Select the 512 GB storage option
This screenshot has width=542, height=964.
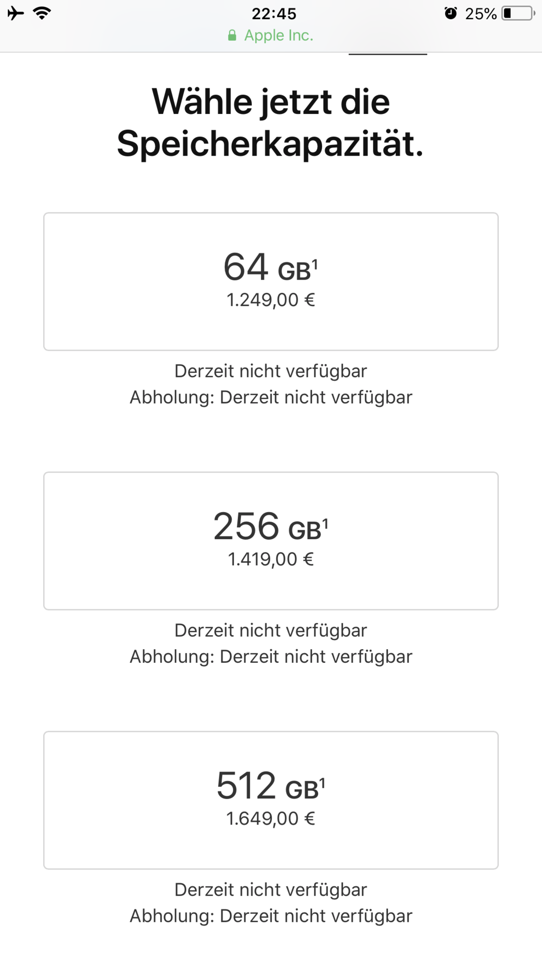[271, 800]
